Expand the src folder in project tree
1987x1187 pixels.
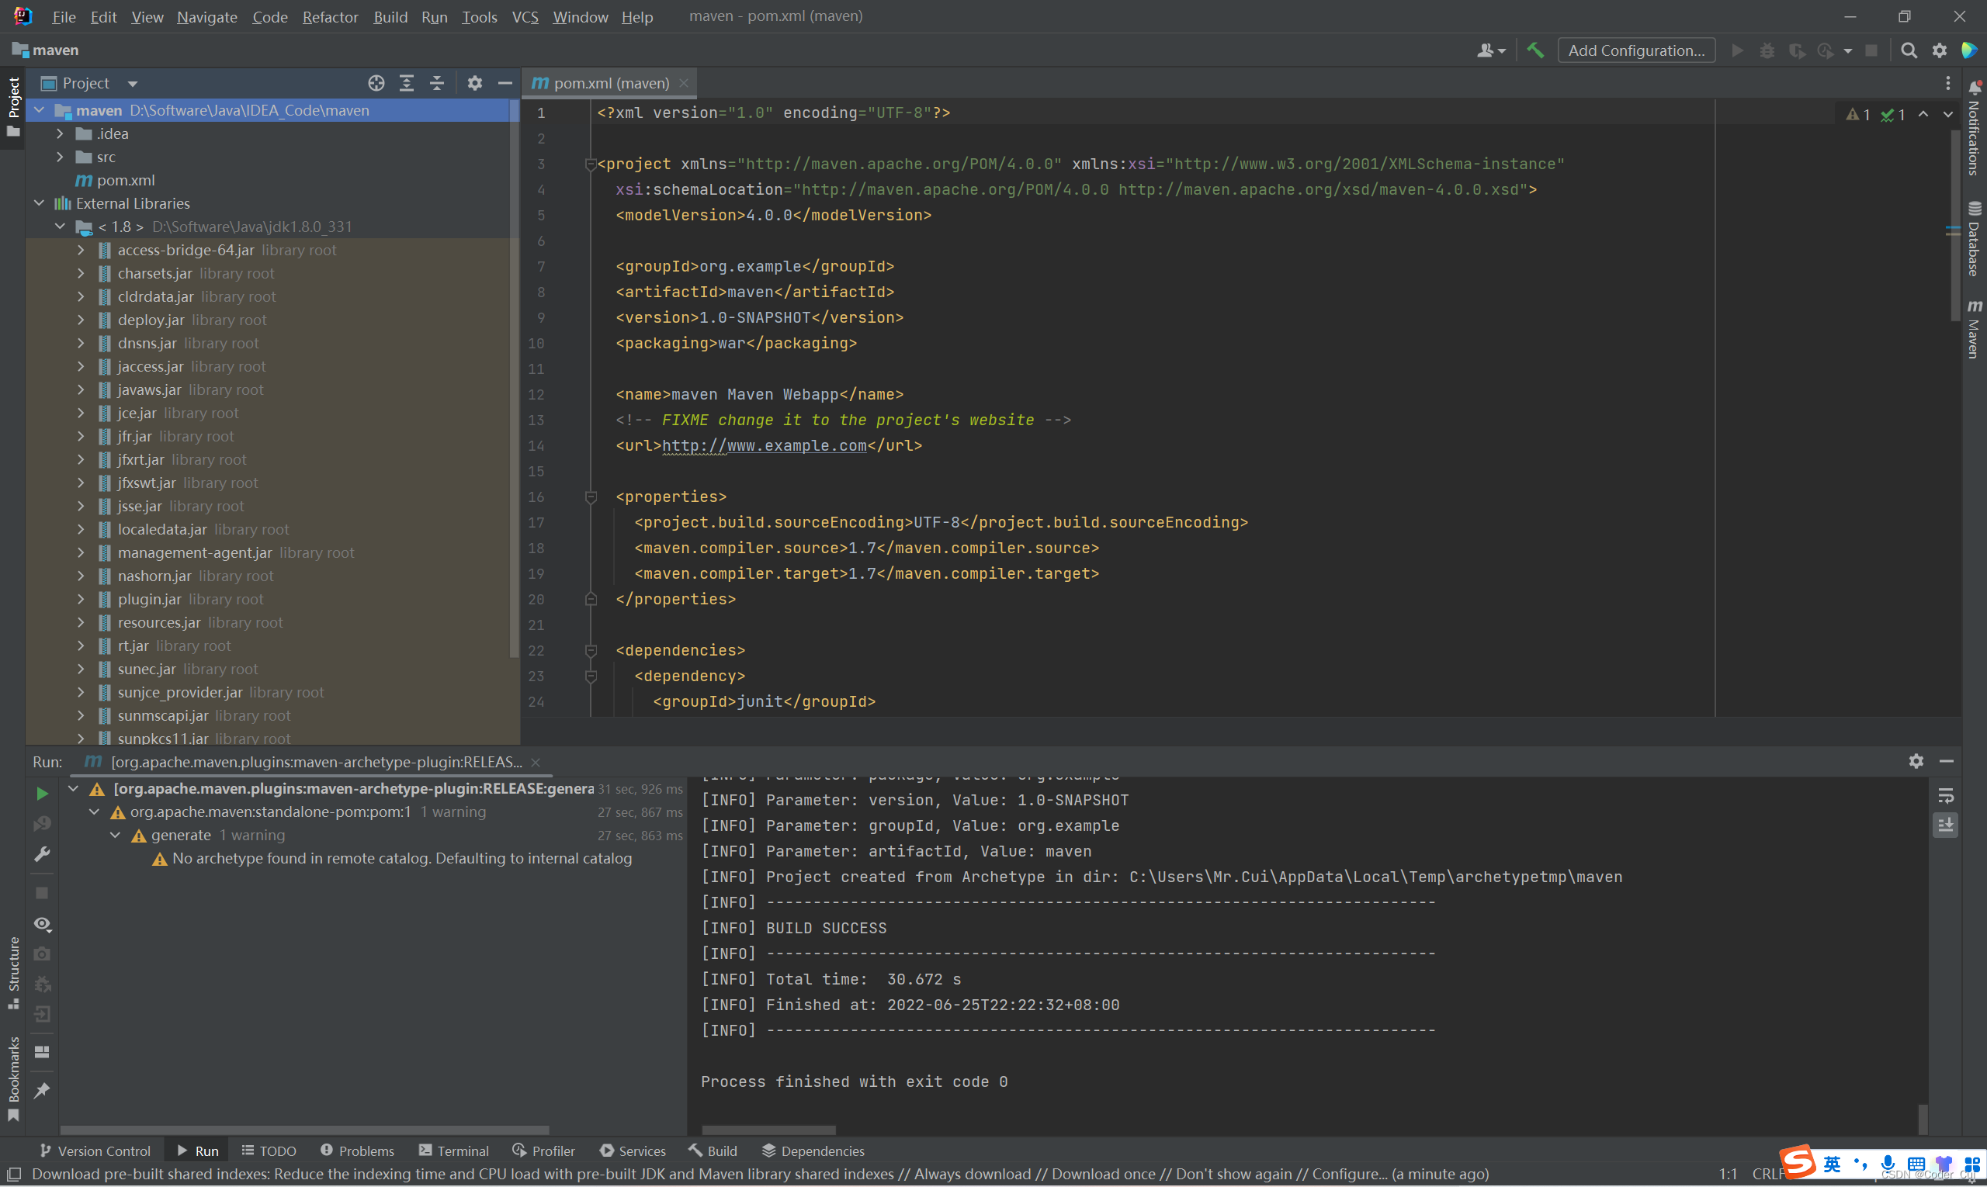[60, 157]
